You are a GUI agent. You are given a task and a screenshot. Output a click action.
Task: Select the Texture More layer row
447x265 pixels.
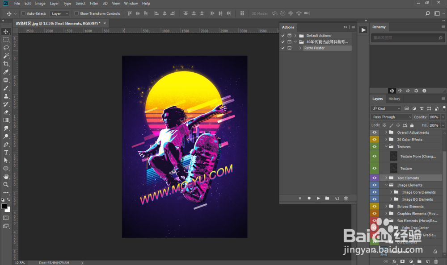[411, 156]
